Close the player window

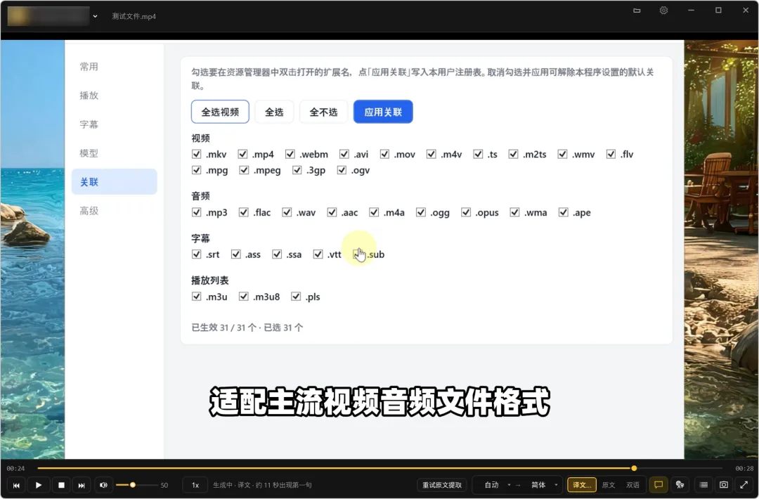click(x=746, y=11)
